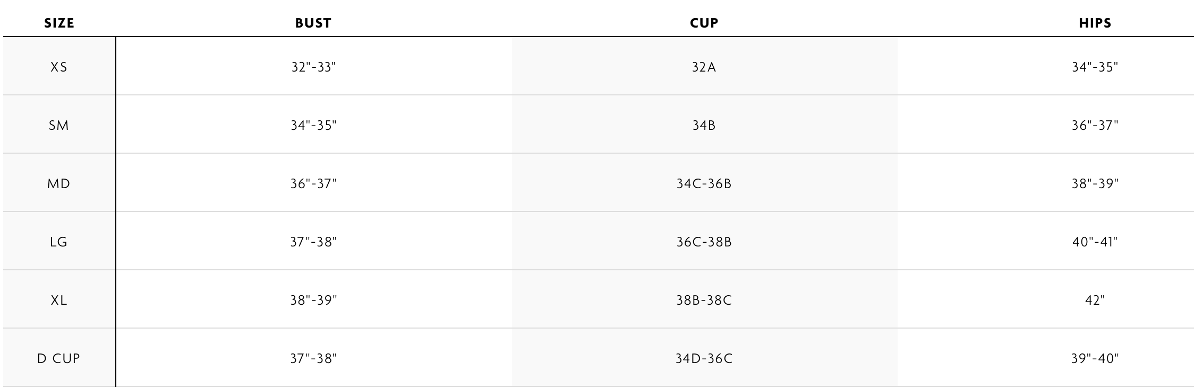Image resolution: width=1194 pixels, height=389 pixels.
Task: Select the D CUP row label
Action: click(x=59, y=359)
